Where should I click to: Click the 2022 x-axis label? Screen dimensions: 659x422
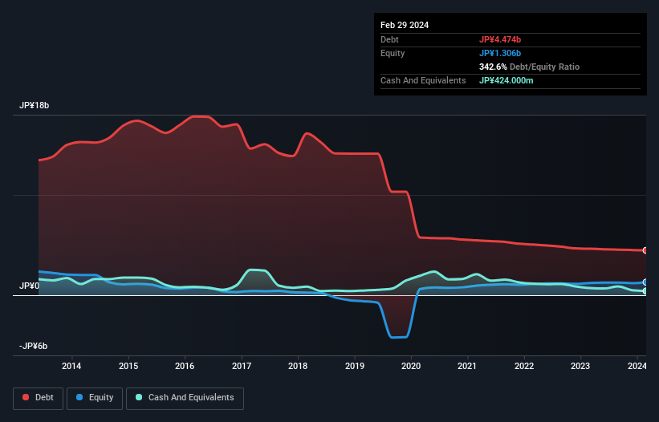click(x=524, y=366)
